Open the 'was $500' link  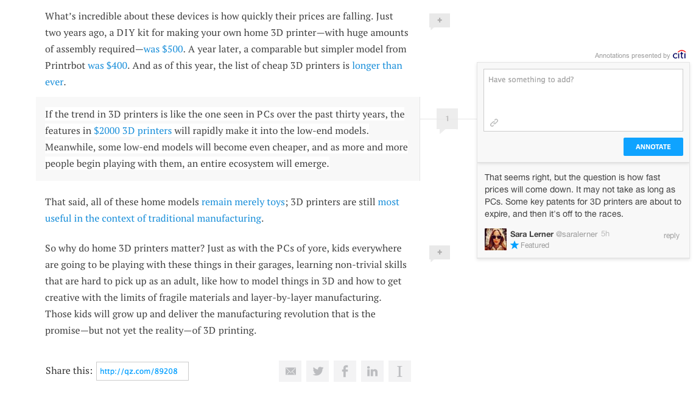click(x=163, y=49)
